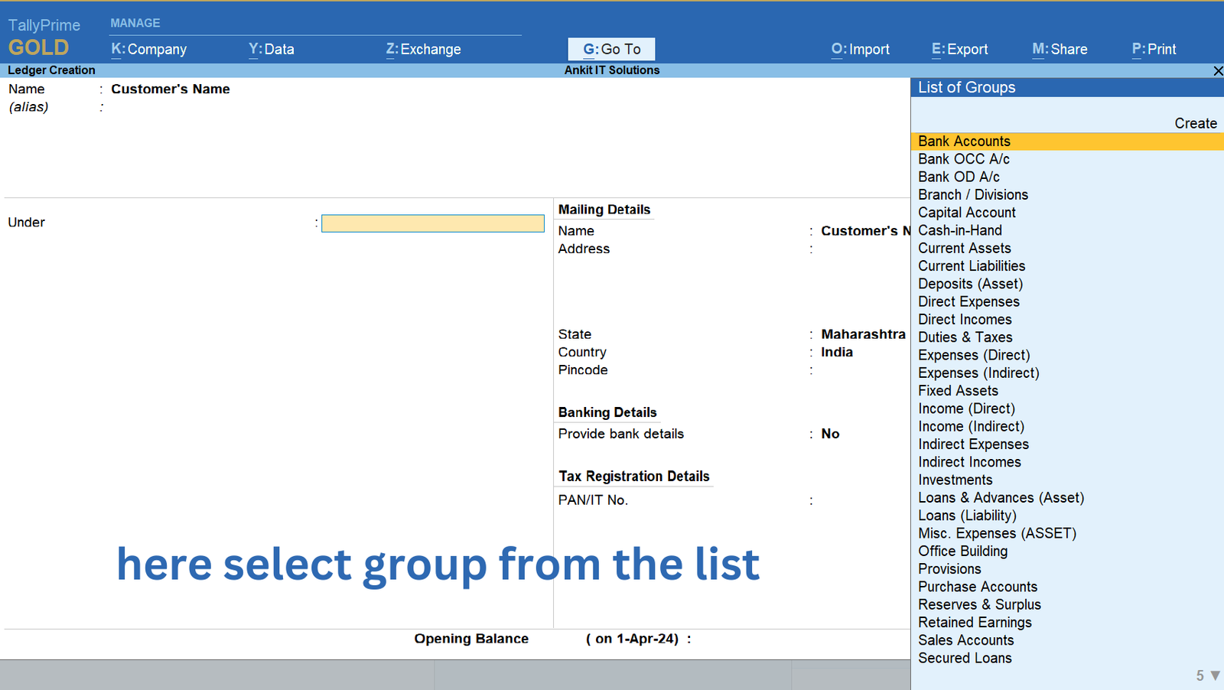Click the Under group input field

432,223
